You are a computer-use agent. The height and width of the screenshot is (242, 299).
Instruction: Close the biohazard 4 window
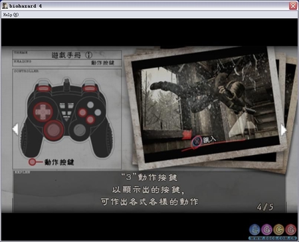(293, 6)
